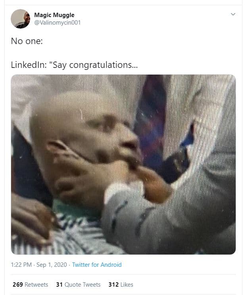
Task: Click the striped shirt in the photo
Action: (75, 234)
